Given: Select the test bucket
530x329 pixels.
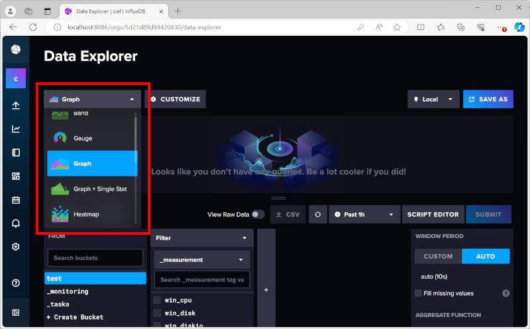Looking at the screenshot, I should click(x=95, y=278).
